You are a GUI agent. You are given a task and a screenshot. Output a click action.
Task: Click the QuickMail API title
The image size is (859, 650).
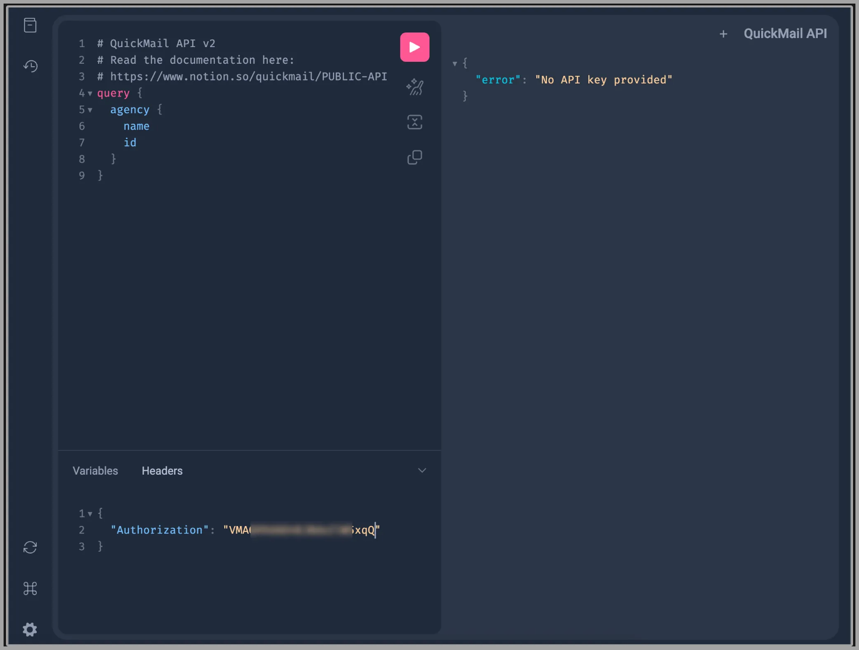click(x=785, y=34)
